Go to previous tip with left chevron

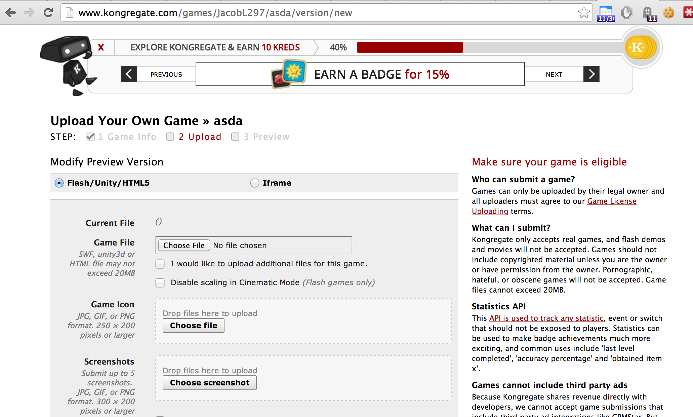pos(129,74)
